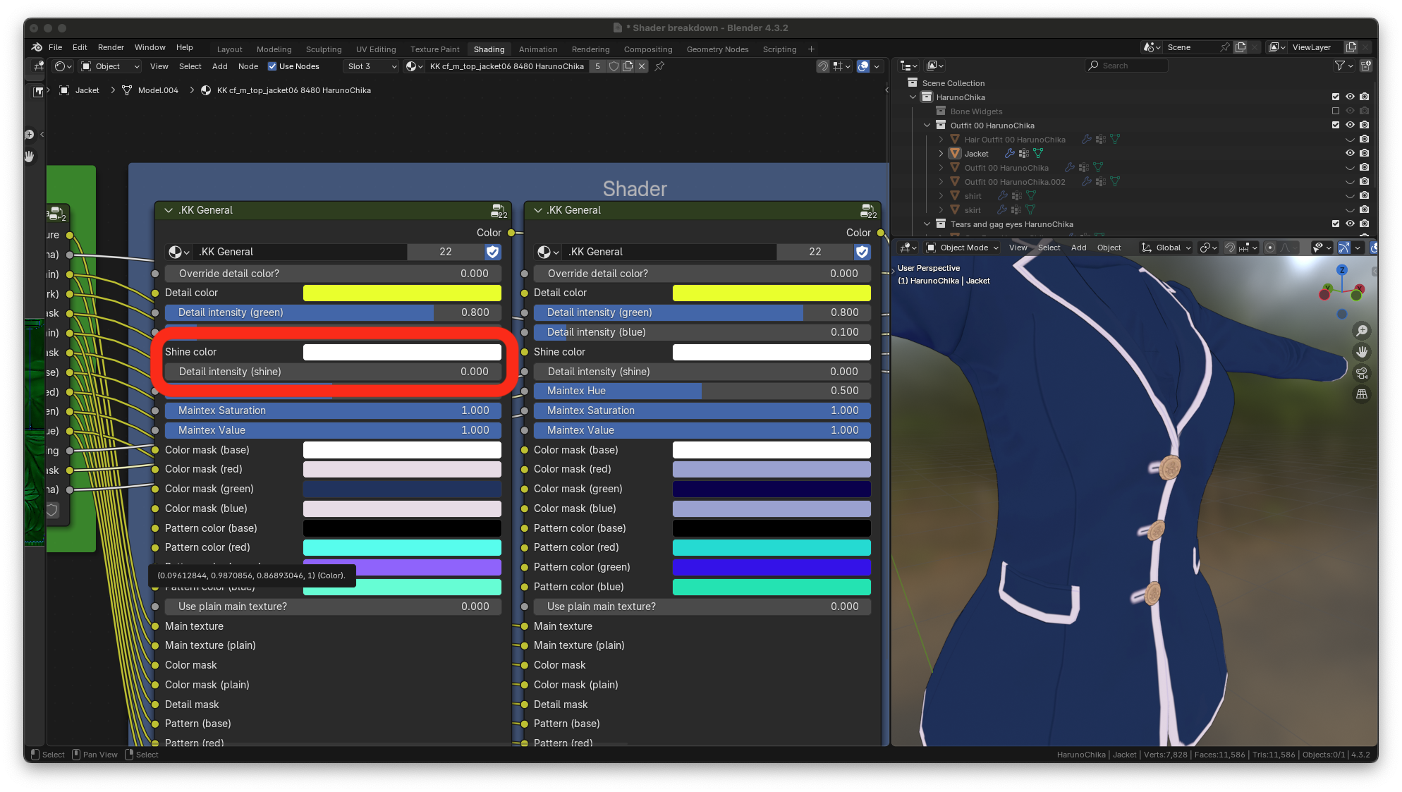The height and width of the screenshot is (792, 1402).
Task: Duplicate the material with new-copy icon
Action: point(627,66)
